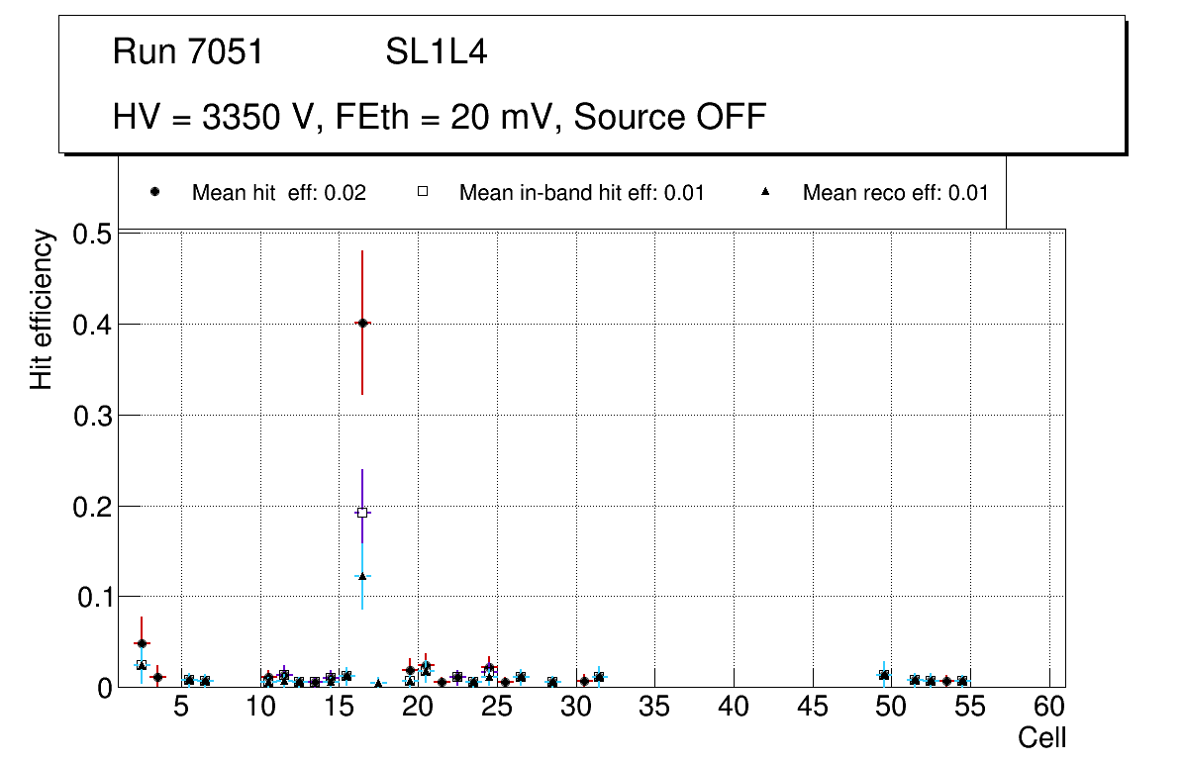This screenshot has width=1184, height=764.
Task: Click the 'Cell' x-axis title
Action: pos(1041,738)
